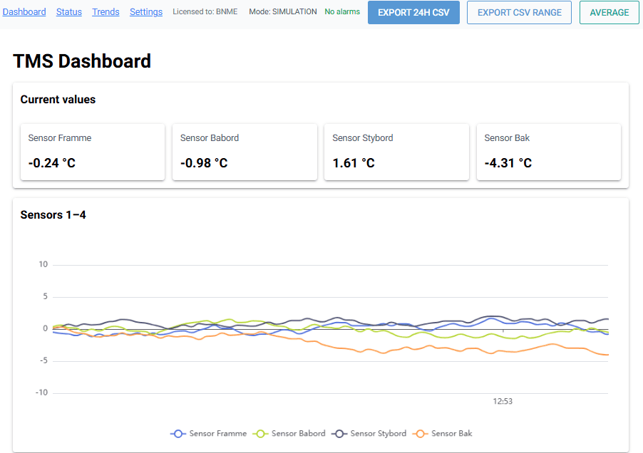Open the Trends page link
The image size is (643, 453).
[x=106, y=12]
